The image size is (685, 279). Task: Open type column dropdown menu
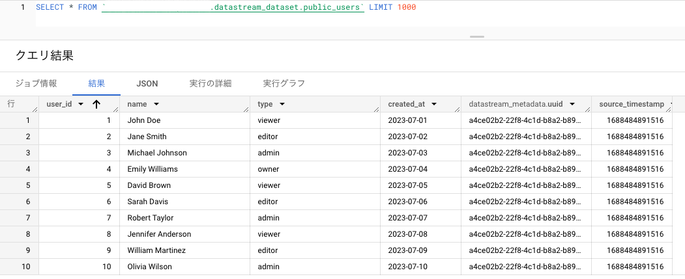(x=282, y=104)
